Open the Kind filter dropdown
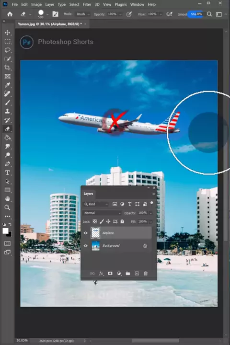230x345 pixels. (x=96, y=204)
